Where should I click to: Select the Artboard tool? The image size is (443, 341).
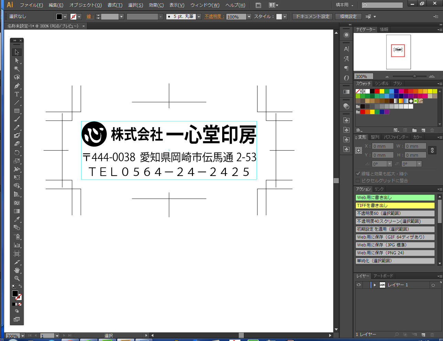[x=17, y=254]
